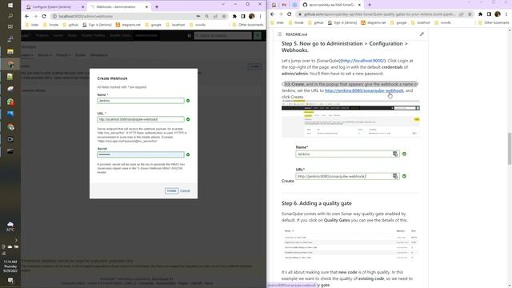Click the SonarQube search projects field
The height and width of the screenshot is (288, 512).
coord(223,35)
